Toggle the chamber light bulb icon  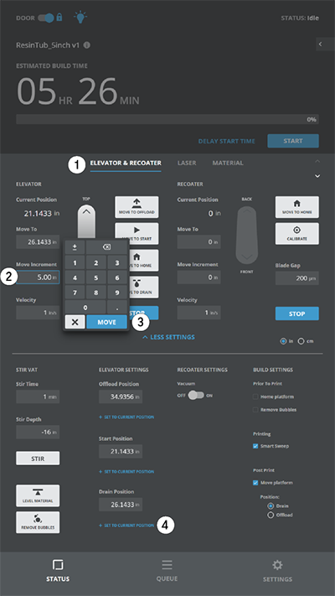(80, 17)
